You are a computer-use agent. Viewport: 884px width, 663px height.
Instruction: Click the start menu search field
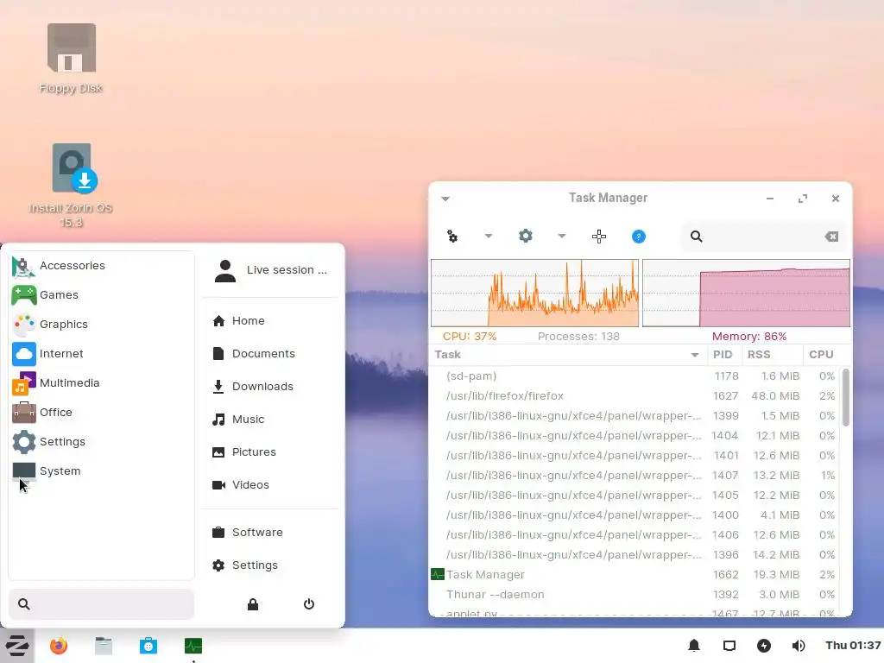(102, 603)
